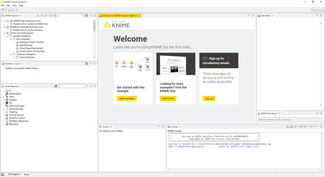Screen dimensions: 325x177
Task: Open the View menu
Action: pyautogui.click(x=14, y=6)
